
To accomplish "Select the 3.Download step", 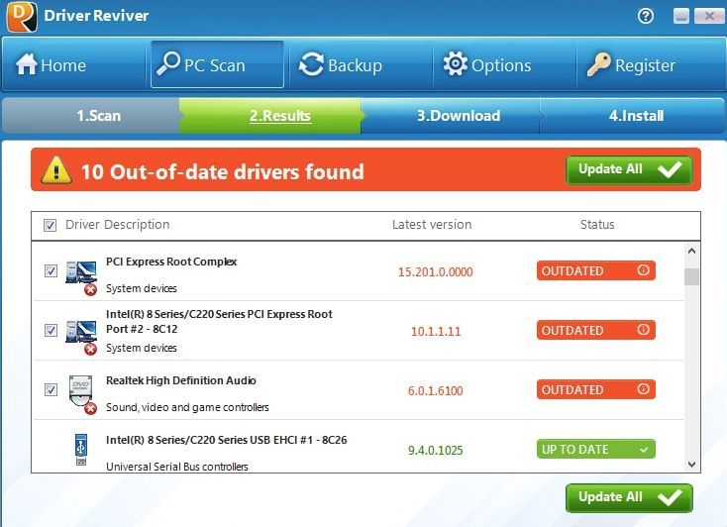I will (x=451, y=116).
